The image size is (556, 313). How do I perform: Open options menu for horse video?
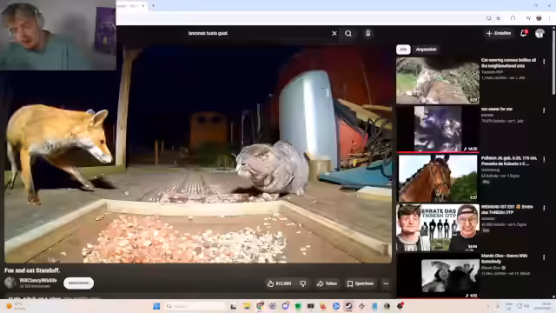544,159
